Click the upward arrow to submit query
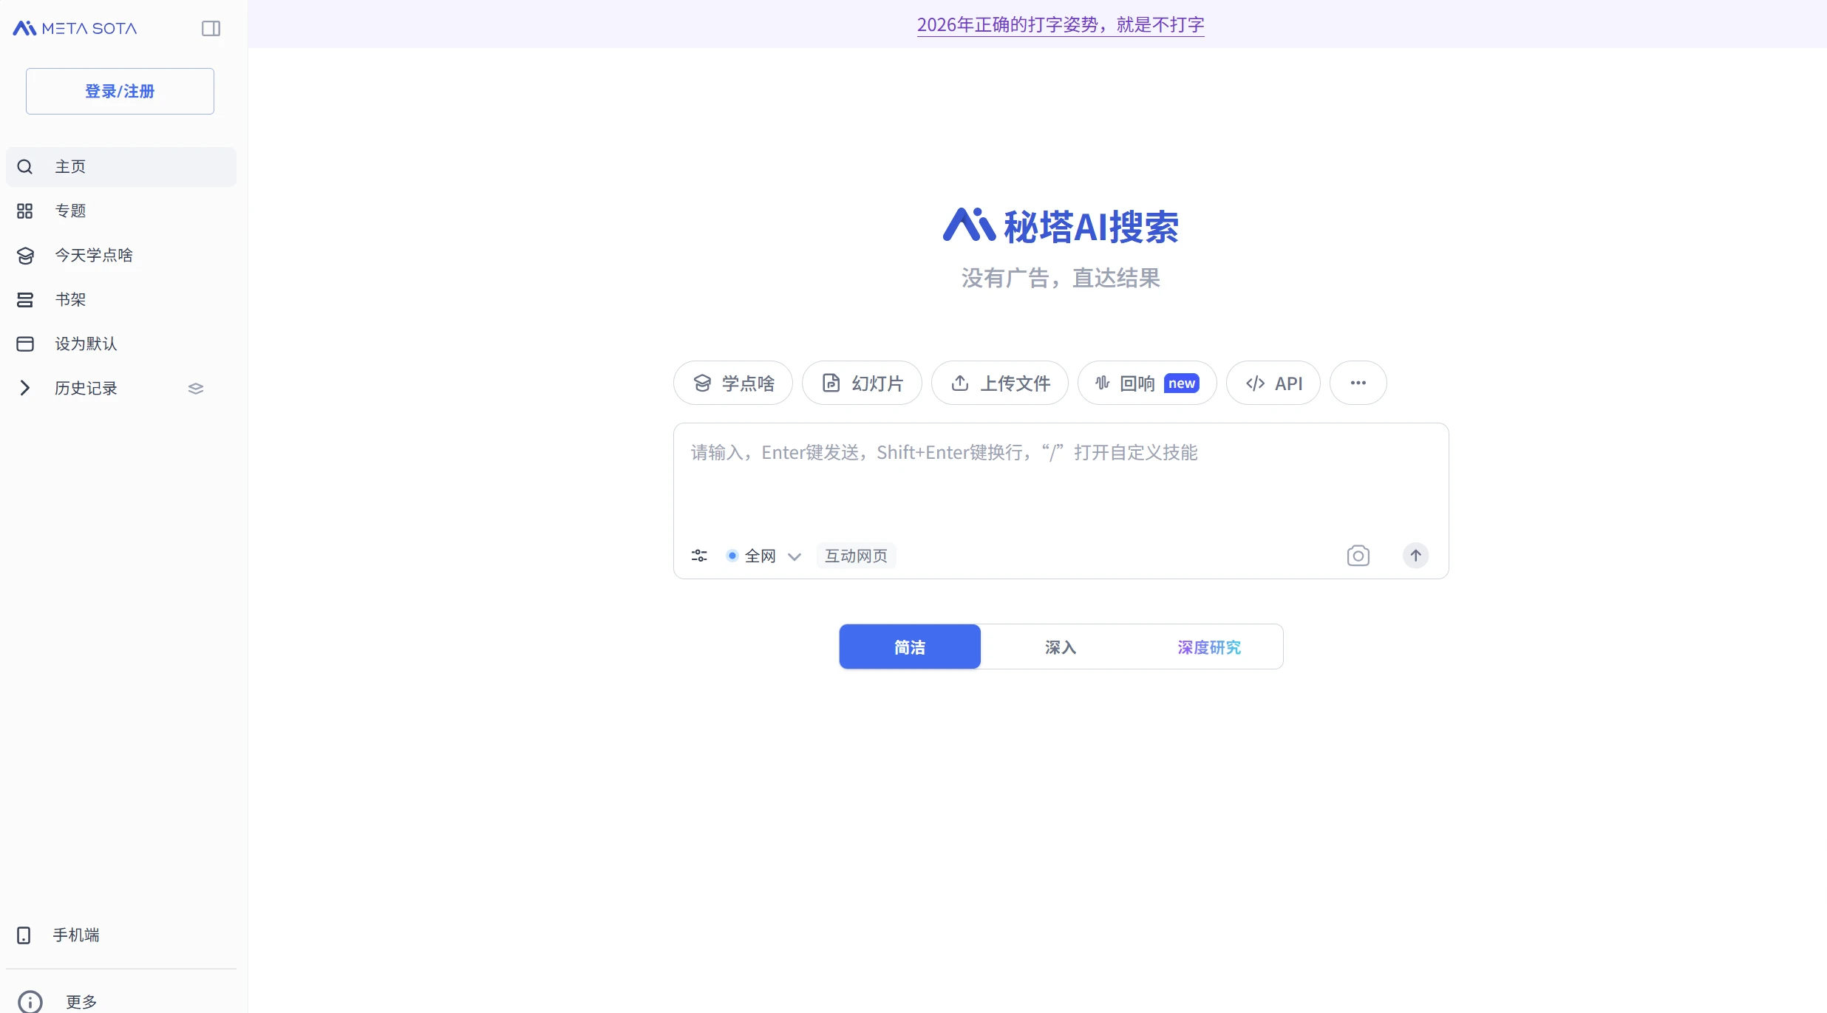 1415,555
